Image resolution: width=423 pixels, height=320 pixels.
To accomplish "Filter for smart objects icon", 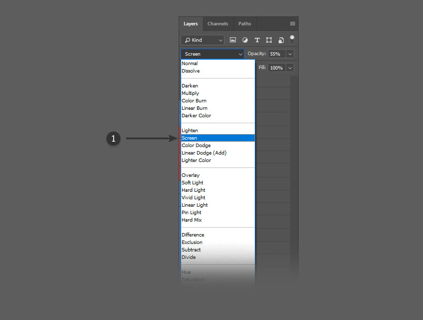I will pos(281,40).
